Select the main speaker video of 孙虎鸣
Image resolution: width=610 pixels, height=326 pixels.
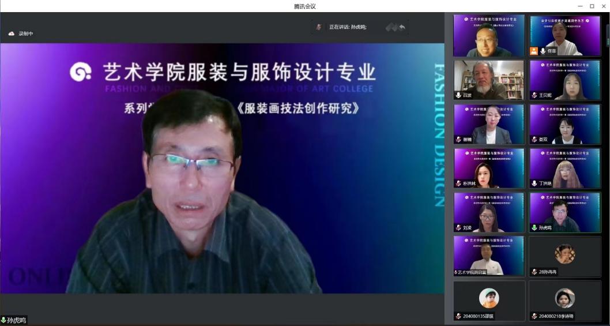click(x=222, y=168)
